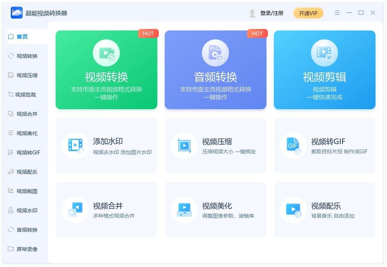Viewport: 387px width, 267px height.
Task: Switch to 视频转换 in the sidebar
Action: tap(27, 56)
